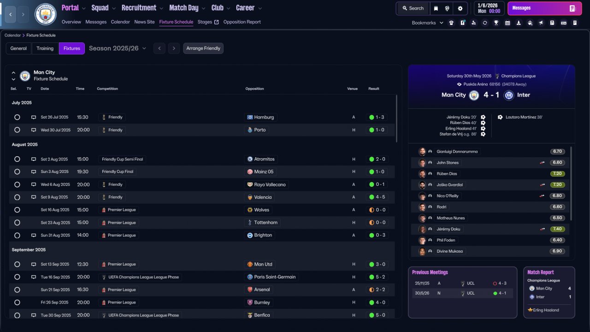Select the radio button for Wolves fixture
The height and width of the screenshot is (332, 590).
click(x=17, y=210)
